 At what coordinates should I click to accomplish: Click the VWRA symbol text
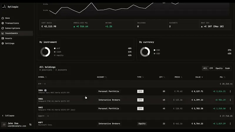(x=41, y=99)
